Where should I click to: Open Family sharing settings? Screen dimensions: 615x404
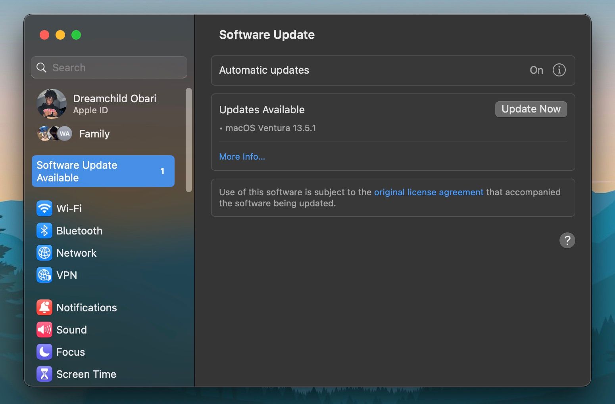(94, 134)
